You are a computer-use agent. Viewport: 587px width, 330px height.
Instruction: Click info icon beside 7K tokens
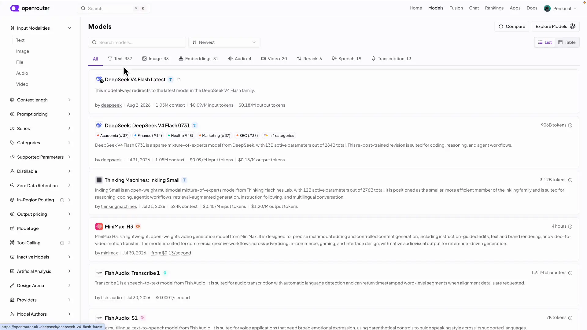point(570,318)
